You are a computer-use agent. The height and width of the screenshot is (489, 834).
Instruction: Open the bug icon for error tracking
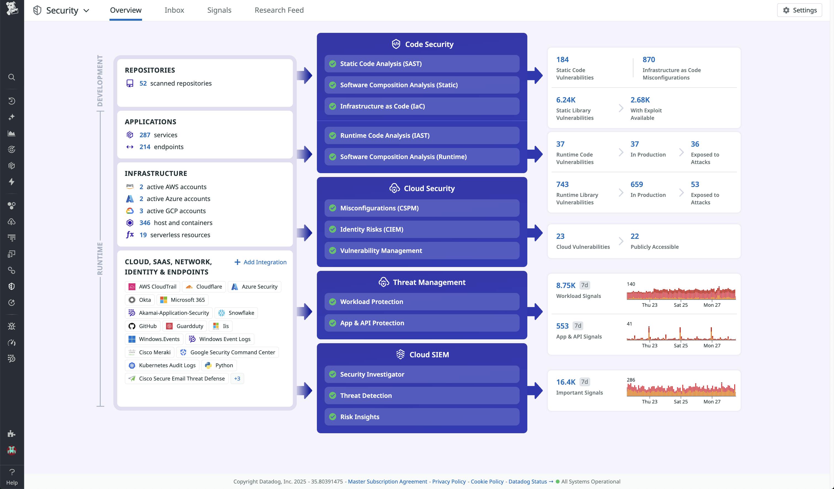(12, 326)
